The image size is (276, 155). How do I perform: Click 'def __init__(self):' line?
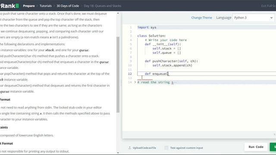click(163, 44)
